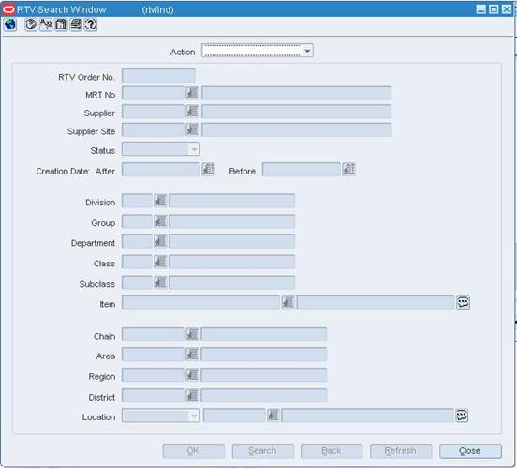Viewport: 517px width, 469px height.
Task: Click the question mark help icon
Action: 91,24
